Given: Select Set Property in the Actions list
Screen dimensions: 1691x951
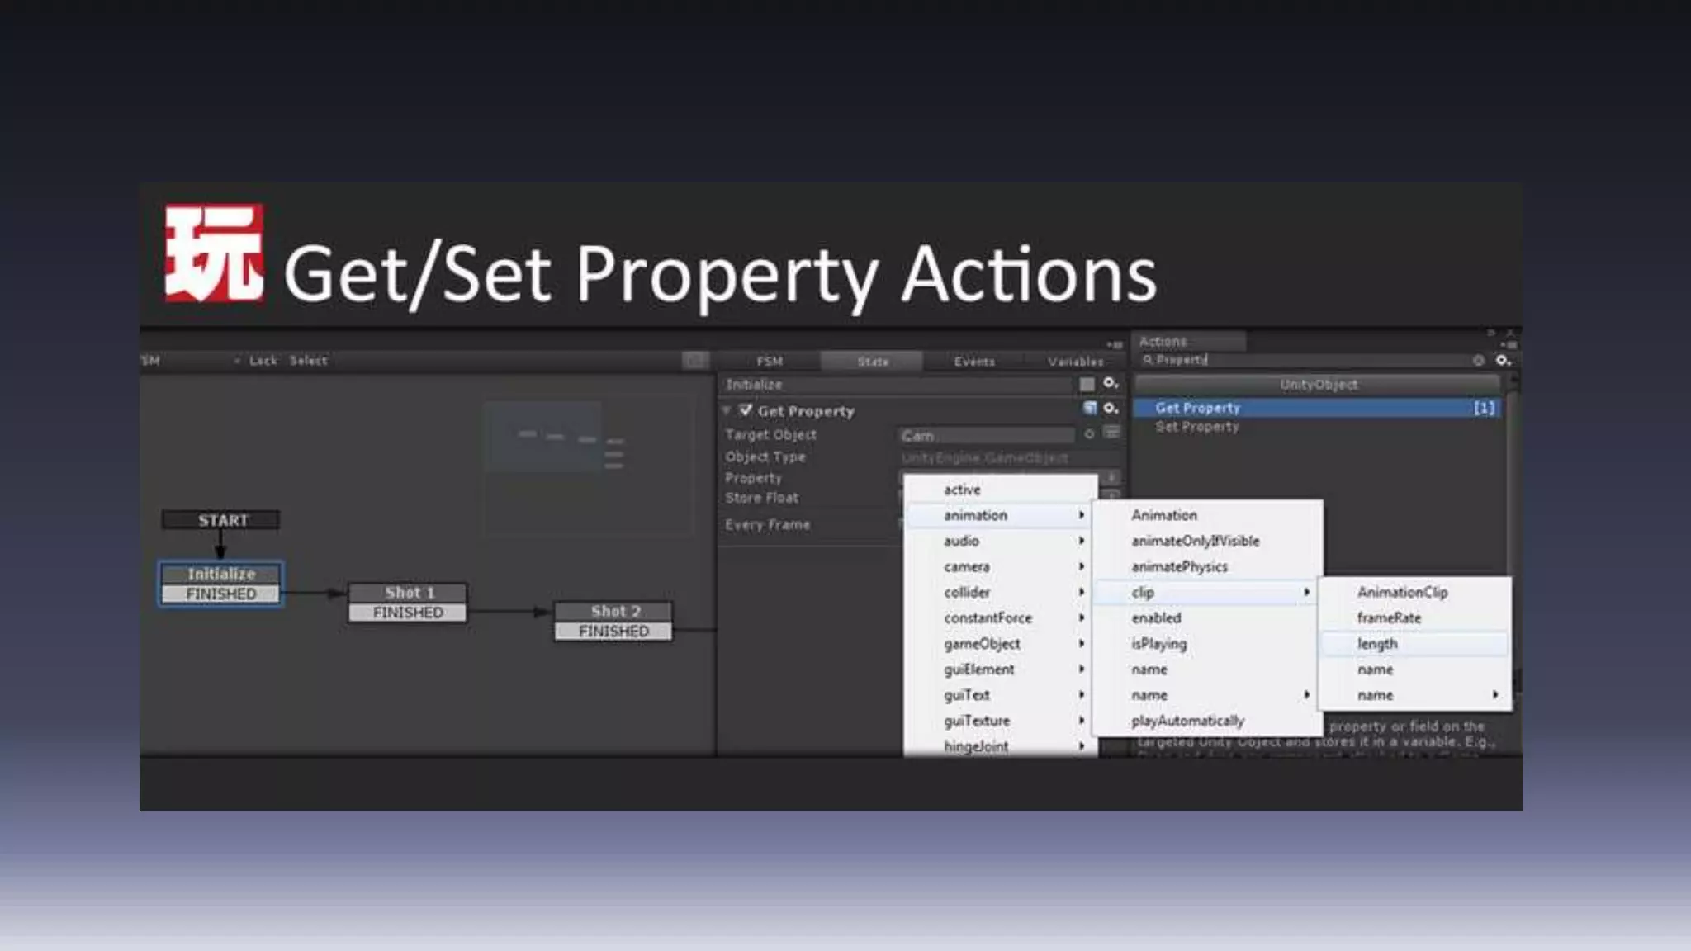Looking at the screenshot, I should 1196,427.
